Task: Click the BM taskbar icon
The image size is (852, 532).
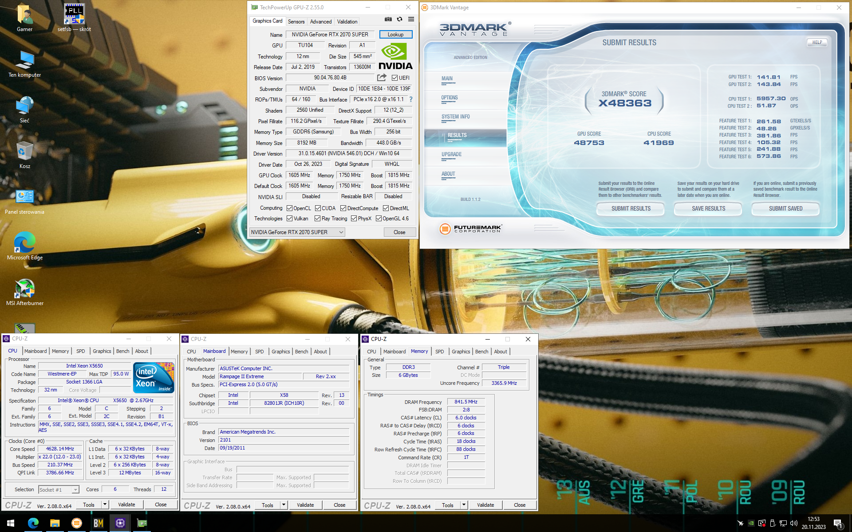Action: pos(99,523)
